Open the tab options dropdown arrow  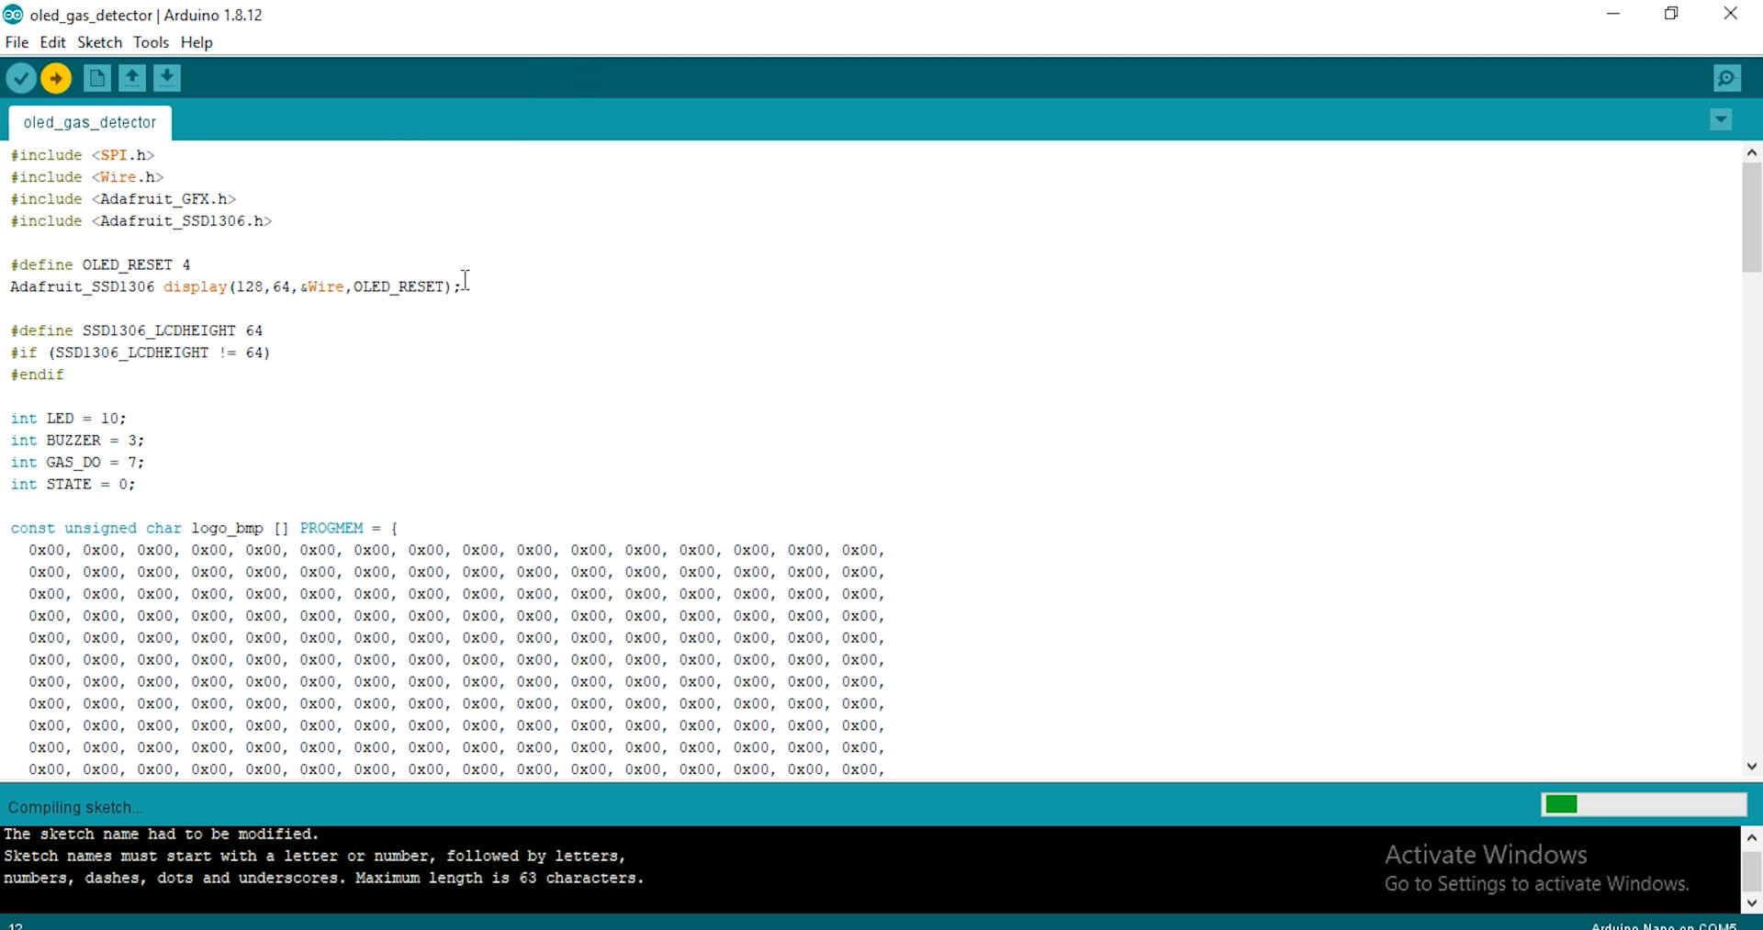(1722, 120)
